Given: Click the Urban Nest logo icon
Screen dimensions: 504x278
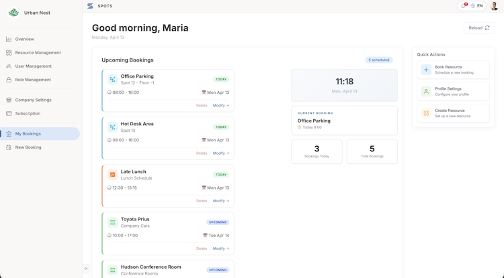Looking at the screenshot, I should click(x=13, y=13).
